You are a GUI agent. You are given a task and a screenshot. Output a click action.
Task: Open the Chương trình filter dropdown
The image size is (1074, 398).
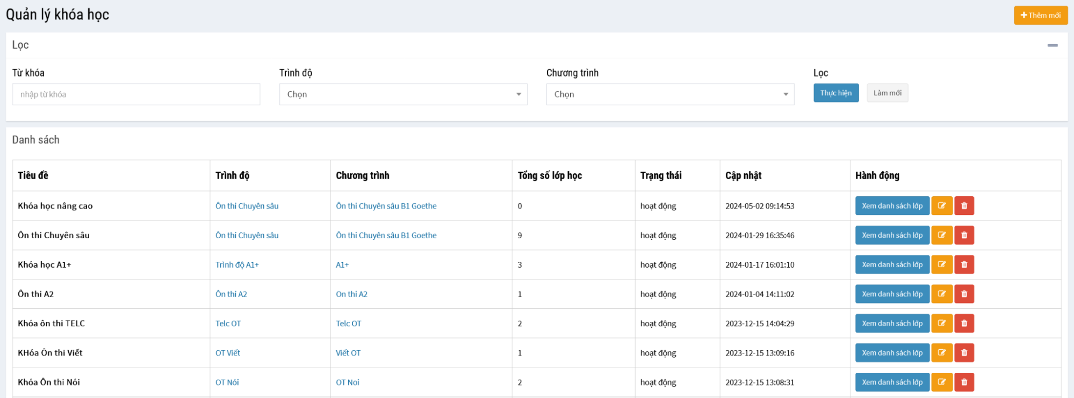click(669, 94)
